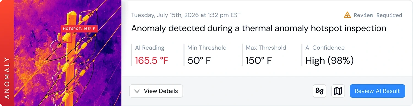
Task: Click the AI Confidence label
Action: click(x=325, y=48)
